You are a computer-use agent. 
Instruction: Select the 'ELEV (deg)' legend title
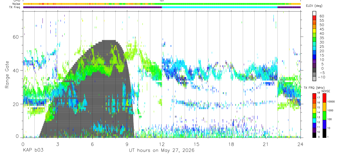pyautogui.click(x=314, y=6)
